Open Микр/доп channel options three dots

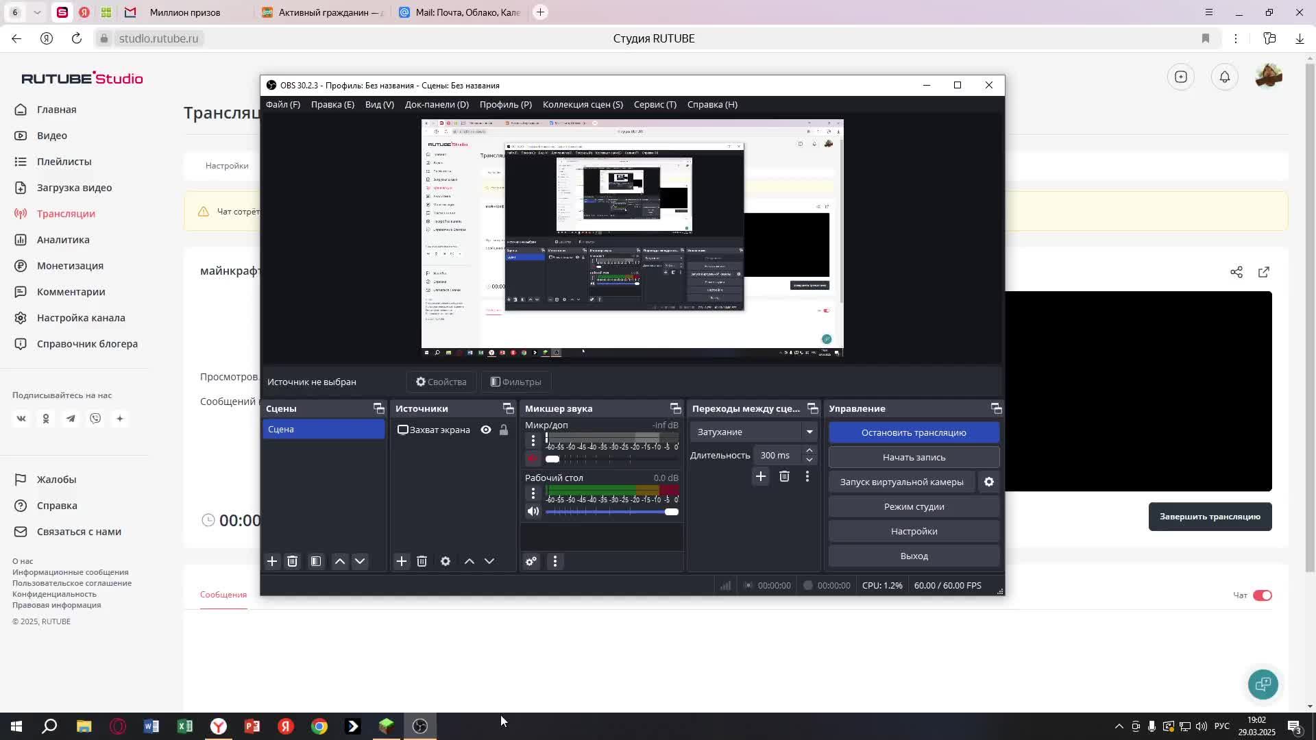(533, 441)
